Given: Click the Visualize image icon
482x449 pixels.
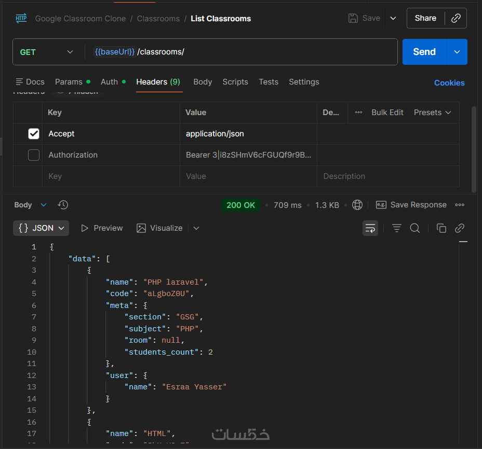Looking at the screenshot, I should click(141, 228).
